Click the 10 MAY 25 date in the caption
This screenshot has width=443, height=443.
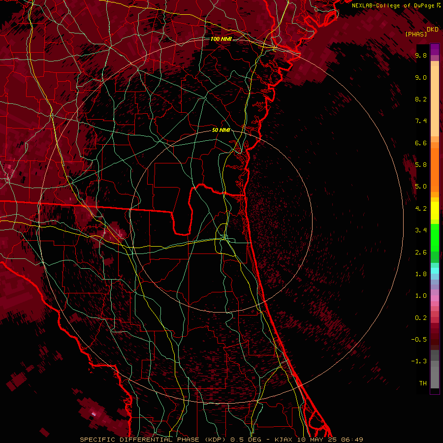tap(317, 440)
